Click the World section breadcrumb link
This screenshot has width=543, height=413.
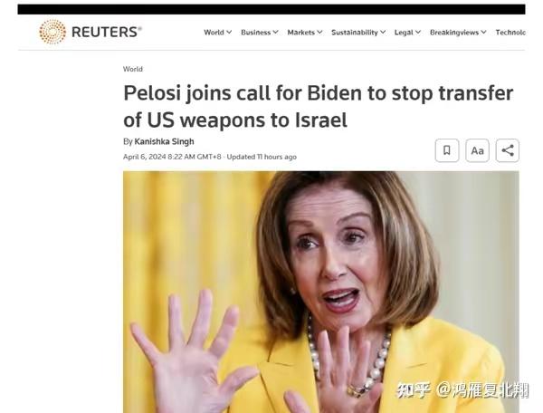point(133,69)
